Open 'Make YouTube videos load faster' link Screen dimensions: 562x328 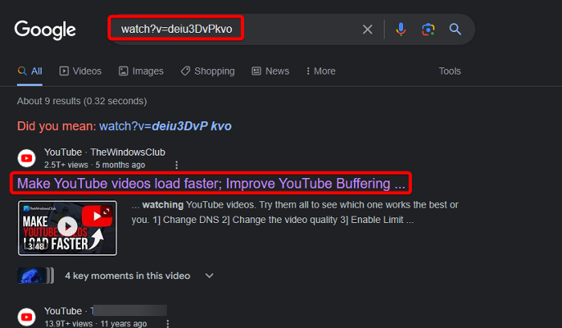[211, 184]
